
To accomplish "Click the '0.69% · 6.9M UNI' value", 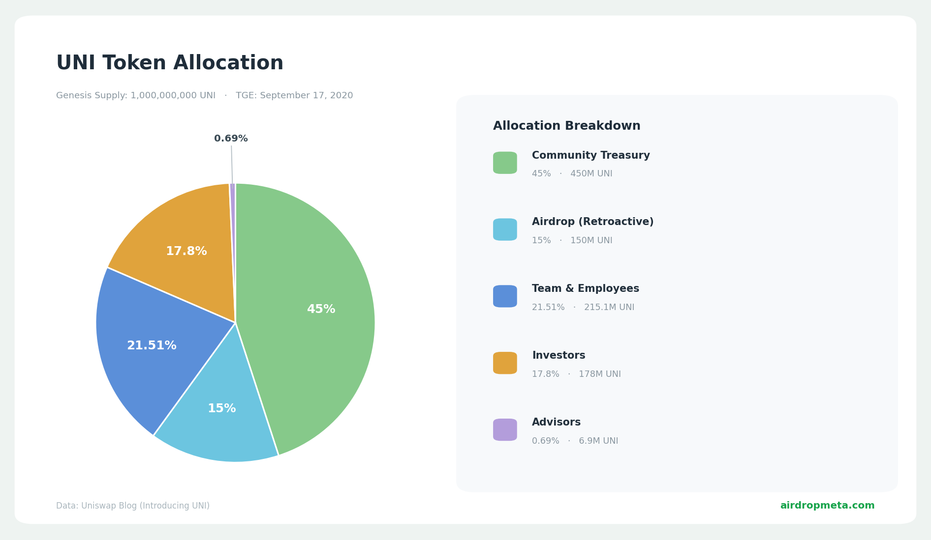I will [575, 441].
